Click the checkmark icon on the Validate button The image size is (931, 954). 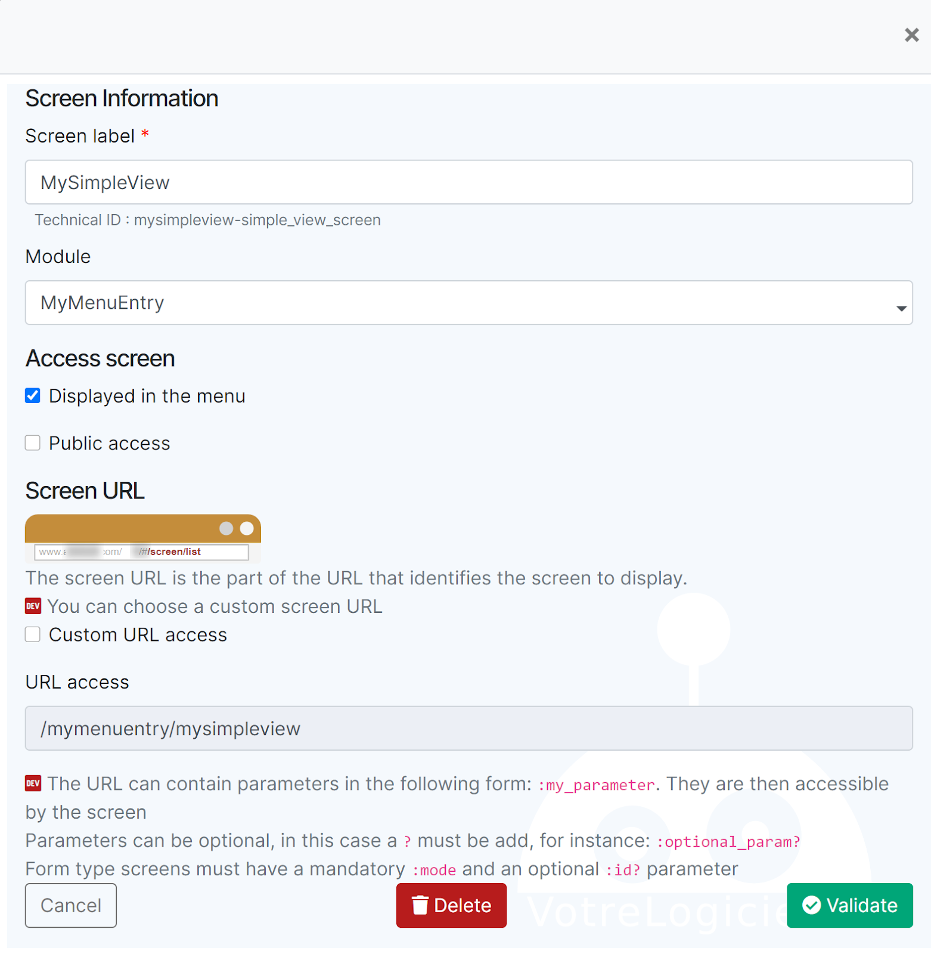(811, 905)
